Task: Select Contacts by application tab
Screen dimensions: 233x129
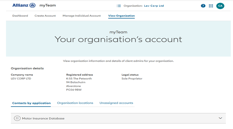Action: pos(31,103)
